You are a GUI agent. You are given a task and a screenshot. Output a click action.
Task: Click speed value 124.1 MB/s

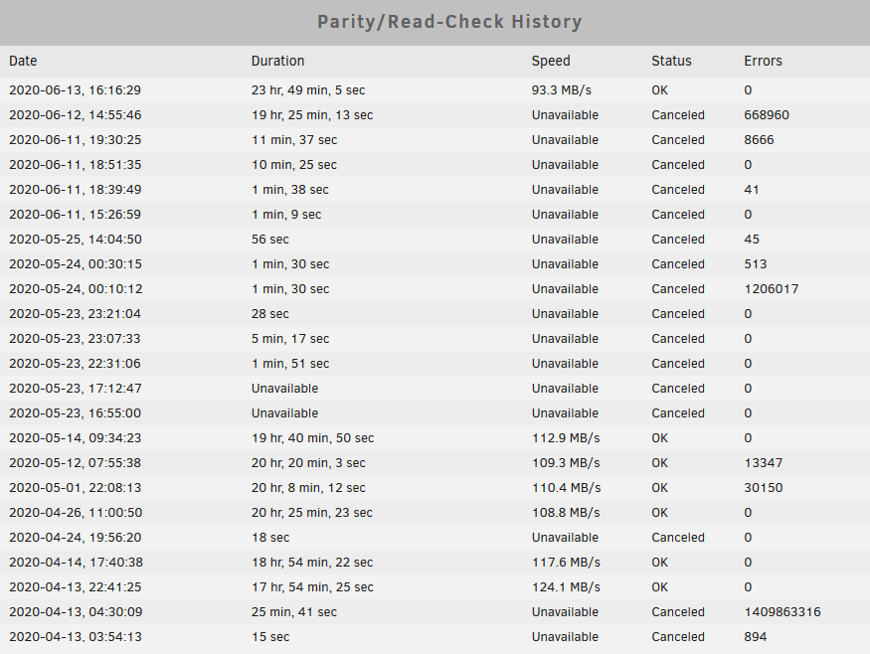coord(566,586)
